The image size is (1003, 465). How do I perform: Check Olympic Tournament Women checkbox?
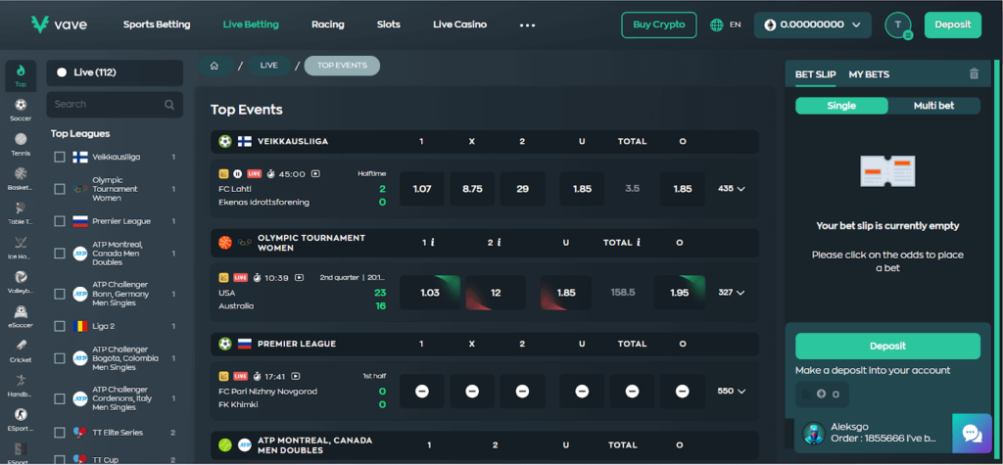pos(60,189)
